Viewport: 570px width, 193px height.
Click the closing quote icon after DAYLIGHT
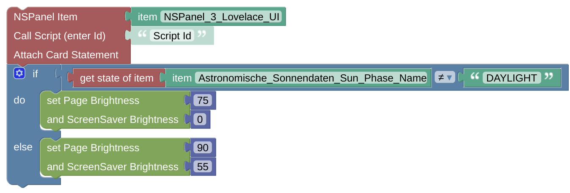click(548, 77)
